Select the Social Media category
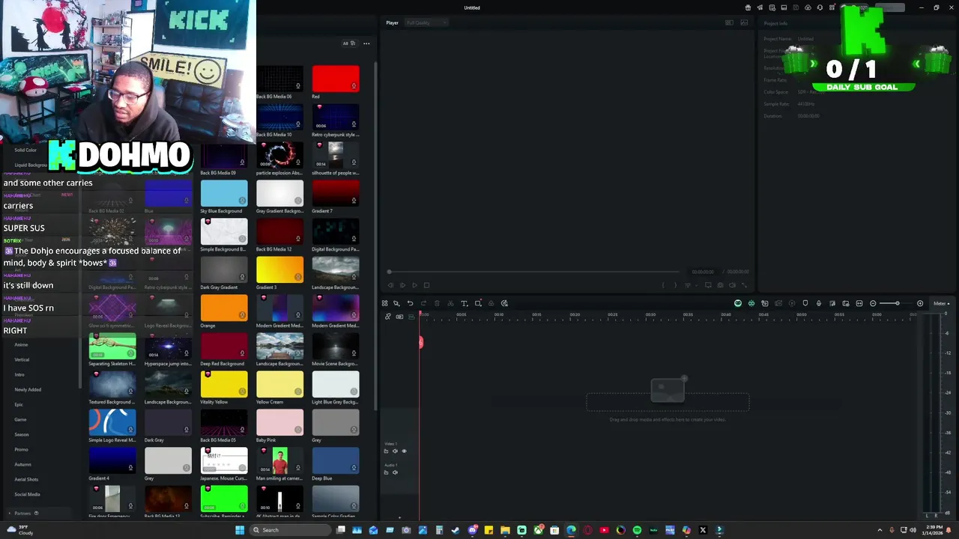The width and height of the screenshot is (959, 539). (x=27, y=494)
